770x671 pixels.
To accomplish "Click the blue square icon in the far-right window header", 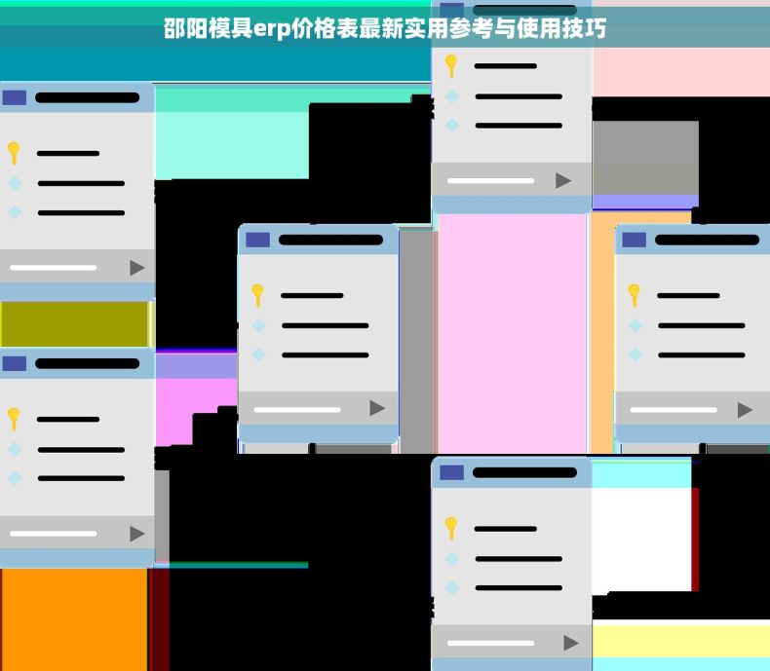I will (x=634, y=240).
